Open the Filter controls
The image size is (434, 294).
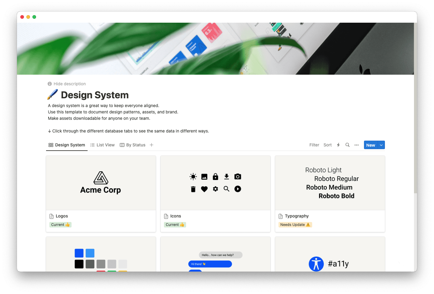(x=314, y=145)
